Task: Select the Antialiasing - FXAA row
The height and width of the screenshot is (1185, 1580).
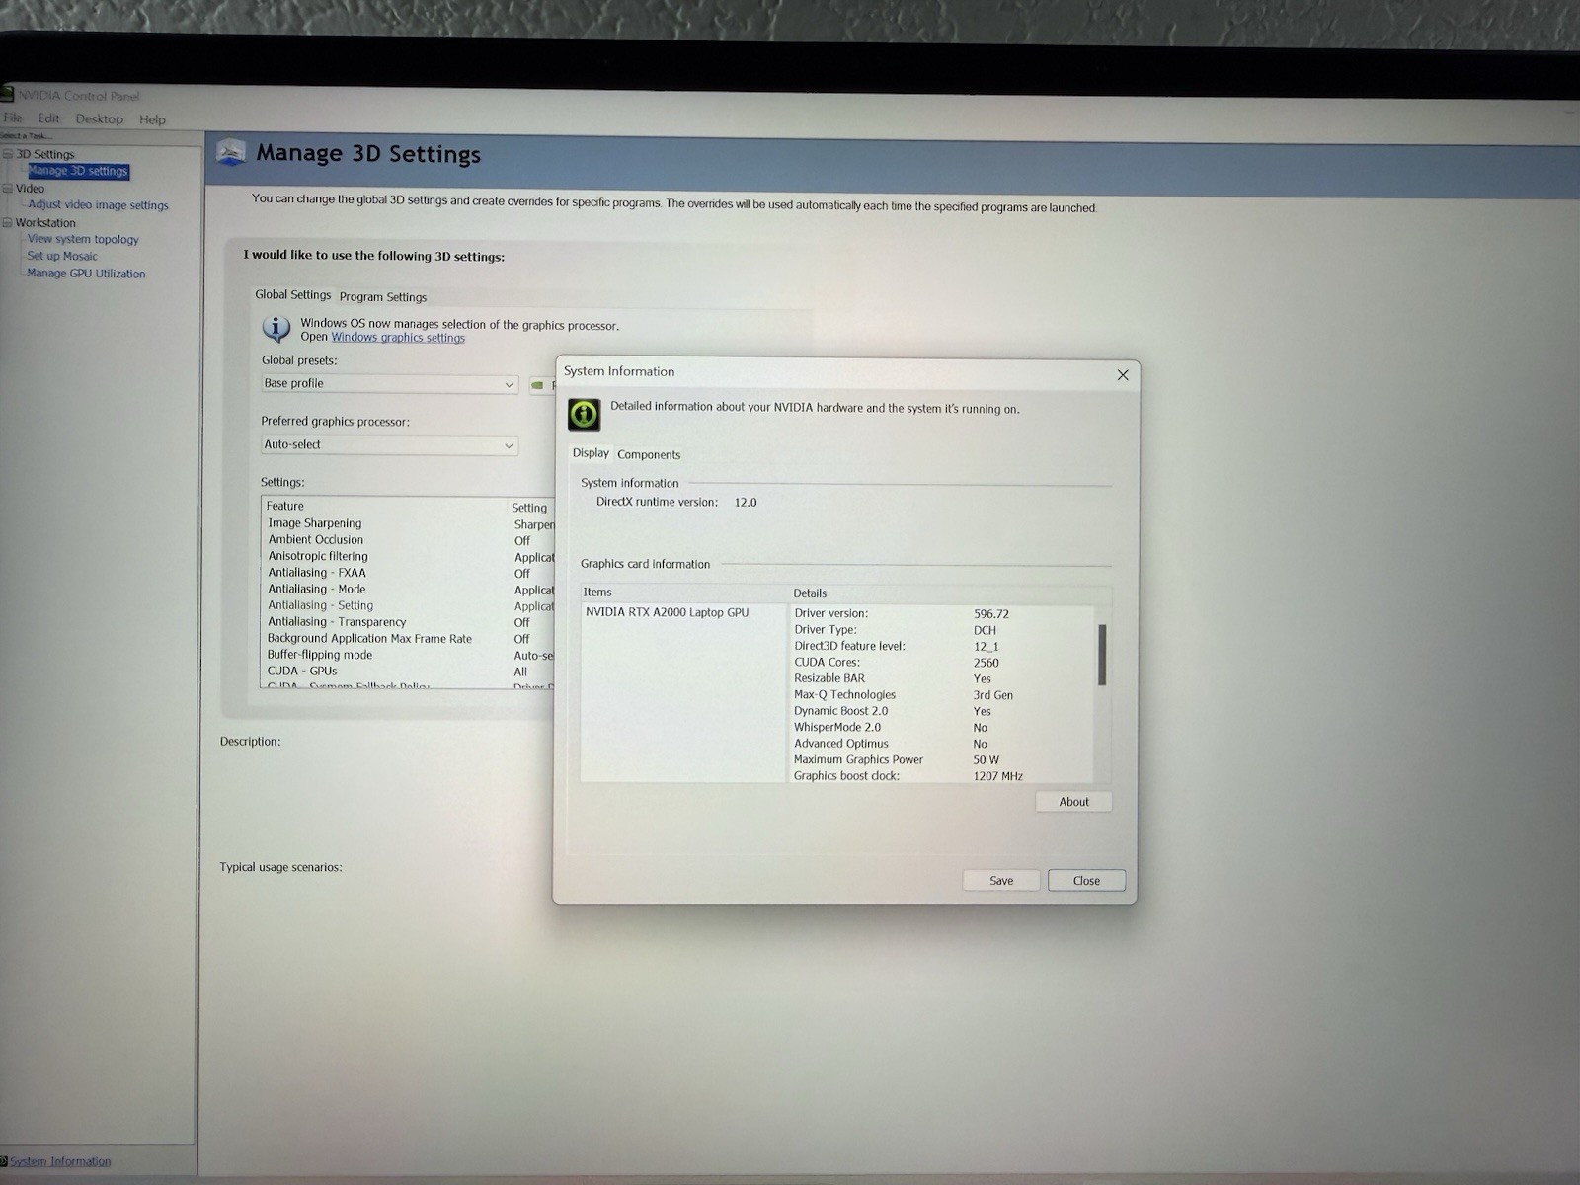Action: (409, 573)
